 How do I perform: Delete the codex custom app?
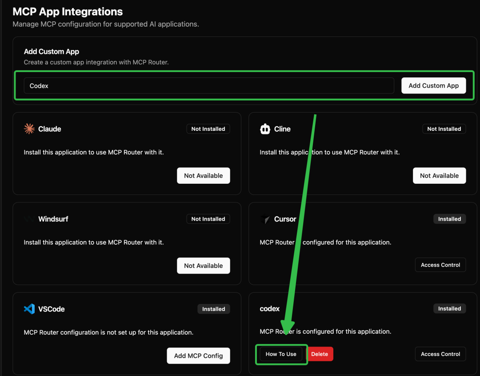tap(320, 354)
